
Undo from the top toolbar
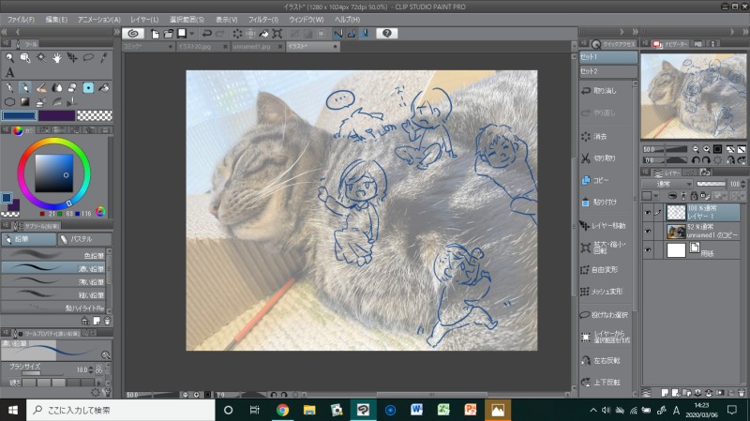click(x=206, y=34)
